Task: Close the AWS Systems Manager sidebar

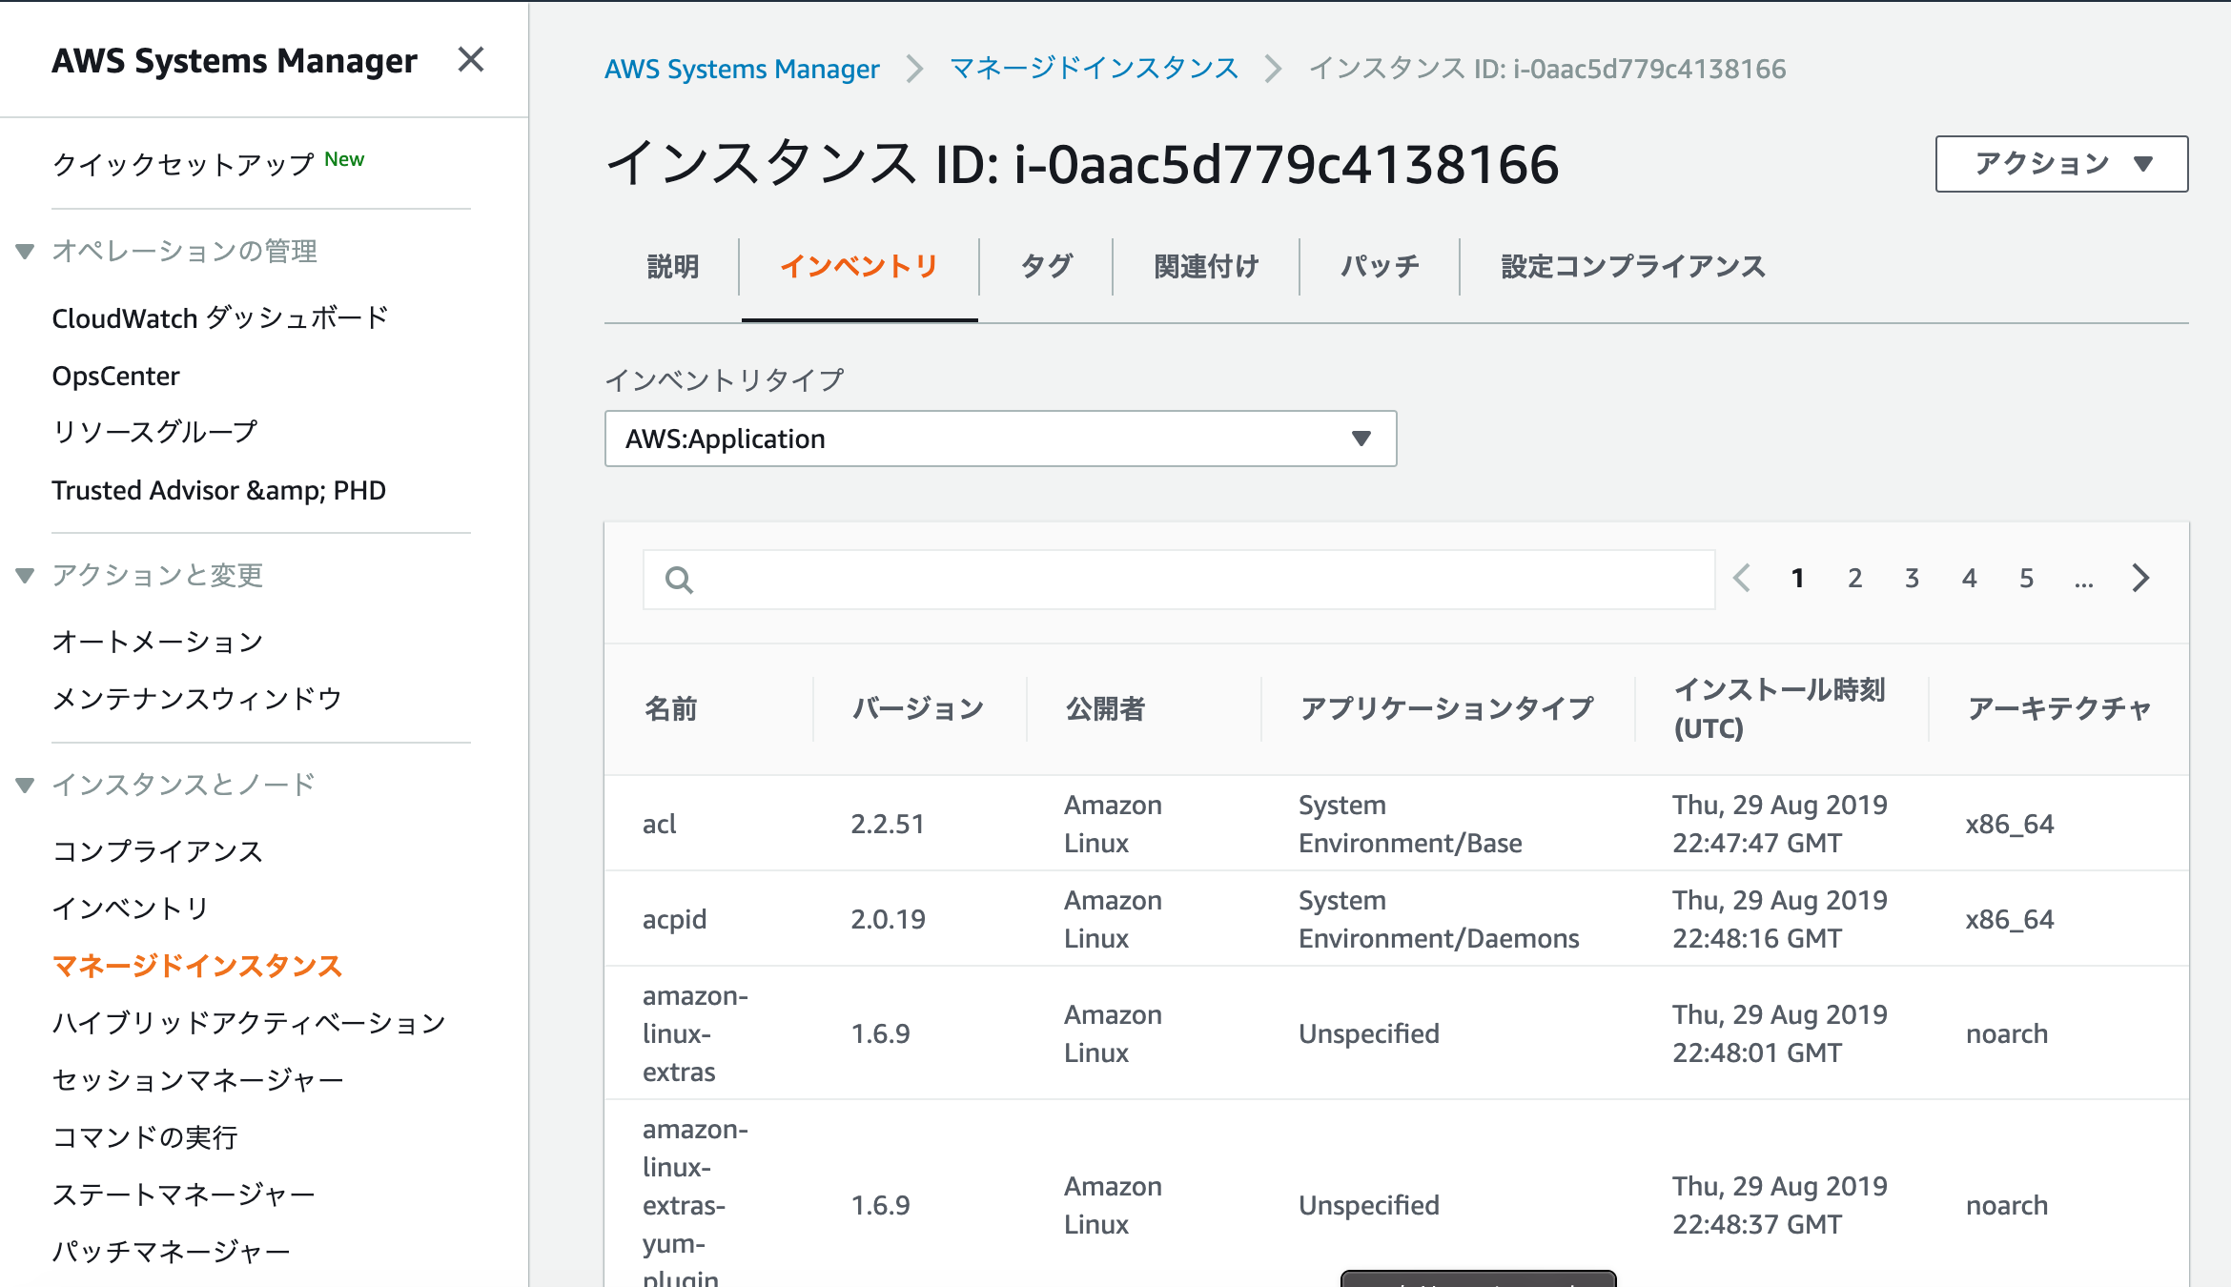Action: pos(471,60)
